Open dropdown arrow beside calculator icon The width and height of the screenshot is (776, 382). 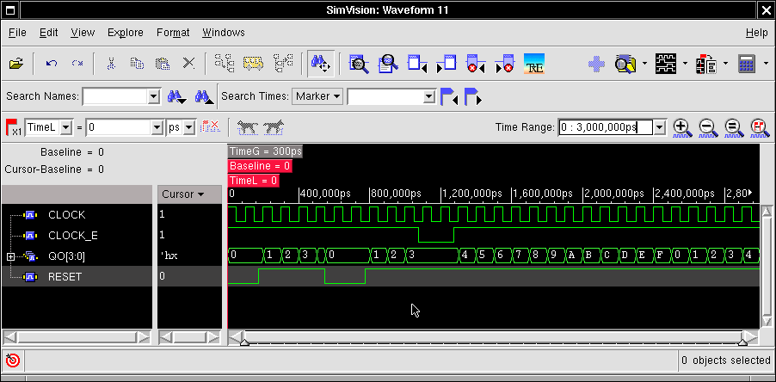pyautogui.click(x=766, y=64)
